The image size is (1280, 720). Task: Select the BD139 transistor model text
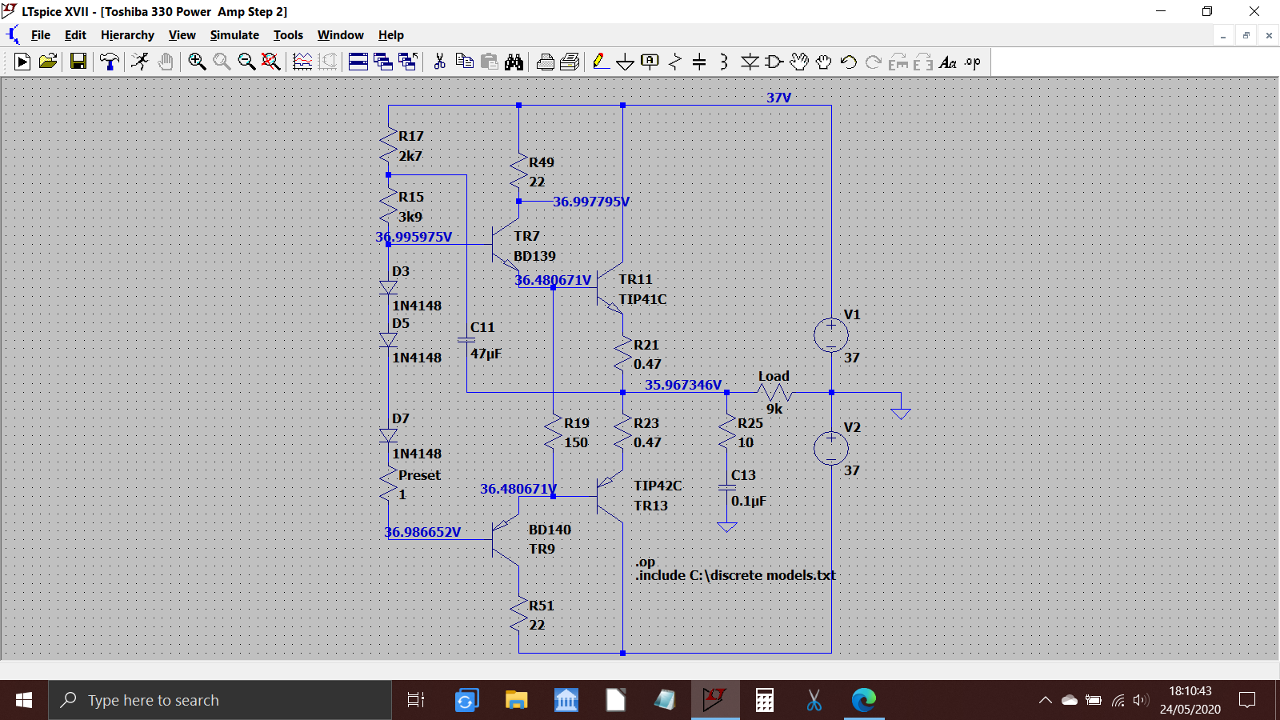click(x=534, y=256)
